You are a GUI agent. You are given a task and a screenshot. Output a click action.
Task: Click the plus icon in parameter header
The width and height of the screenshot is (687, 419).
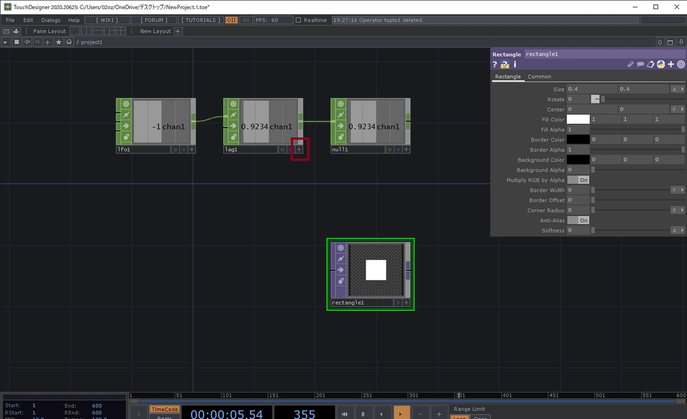(670, 65)
